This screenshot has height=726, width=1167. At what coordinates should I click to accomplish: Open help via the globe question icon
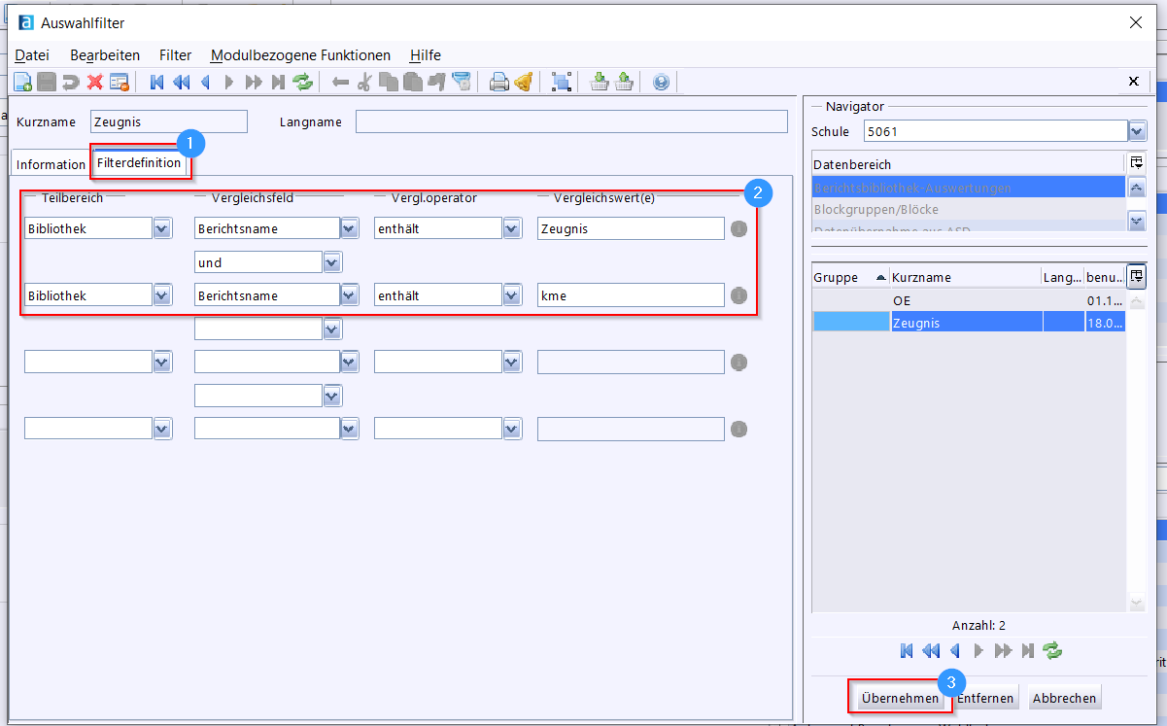662,83
